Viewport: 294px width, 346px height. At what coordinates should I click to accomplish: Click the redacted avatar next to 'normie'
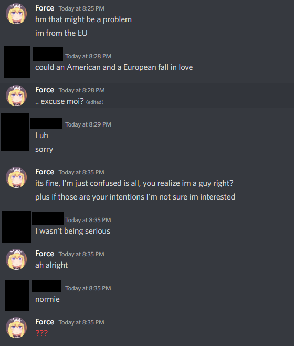coord(17,295)
